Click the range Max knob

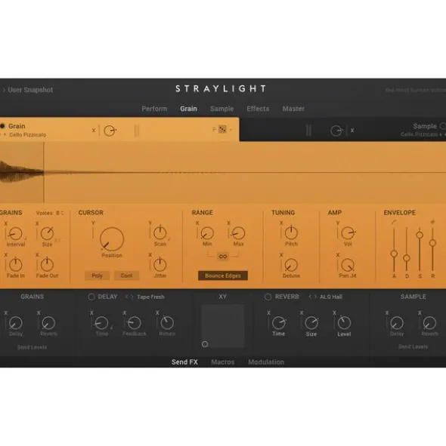click(238, 233)
